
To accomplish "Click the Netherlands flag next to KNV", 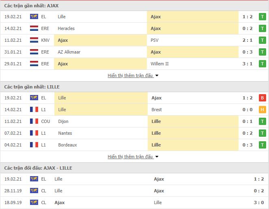I will point(34,40).
